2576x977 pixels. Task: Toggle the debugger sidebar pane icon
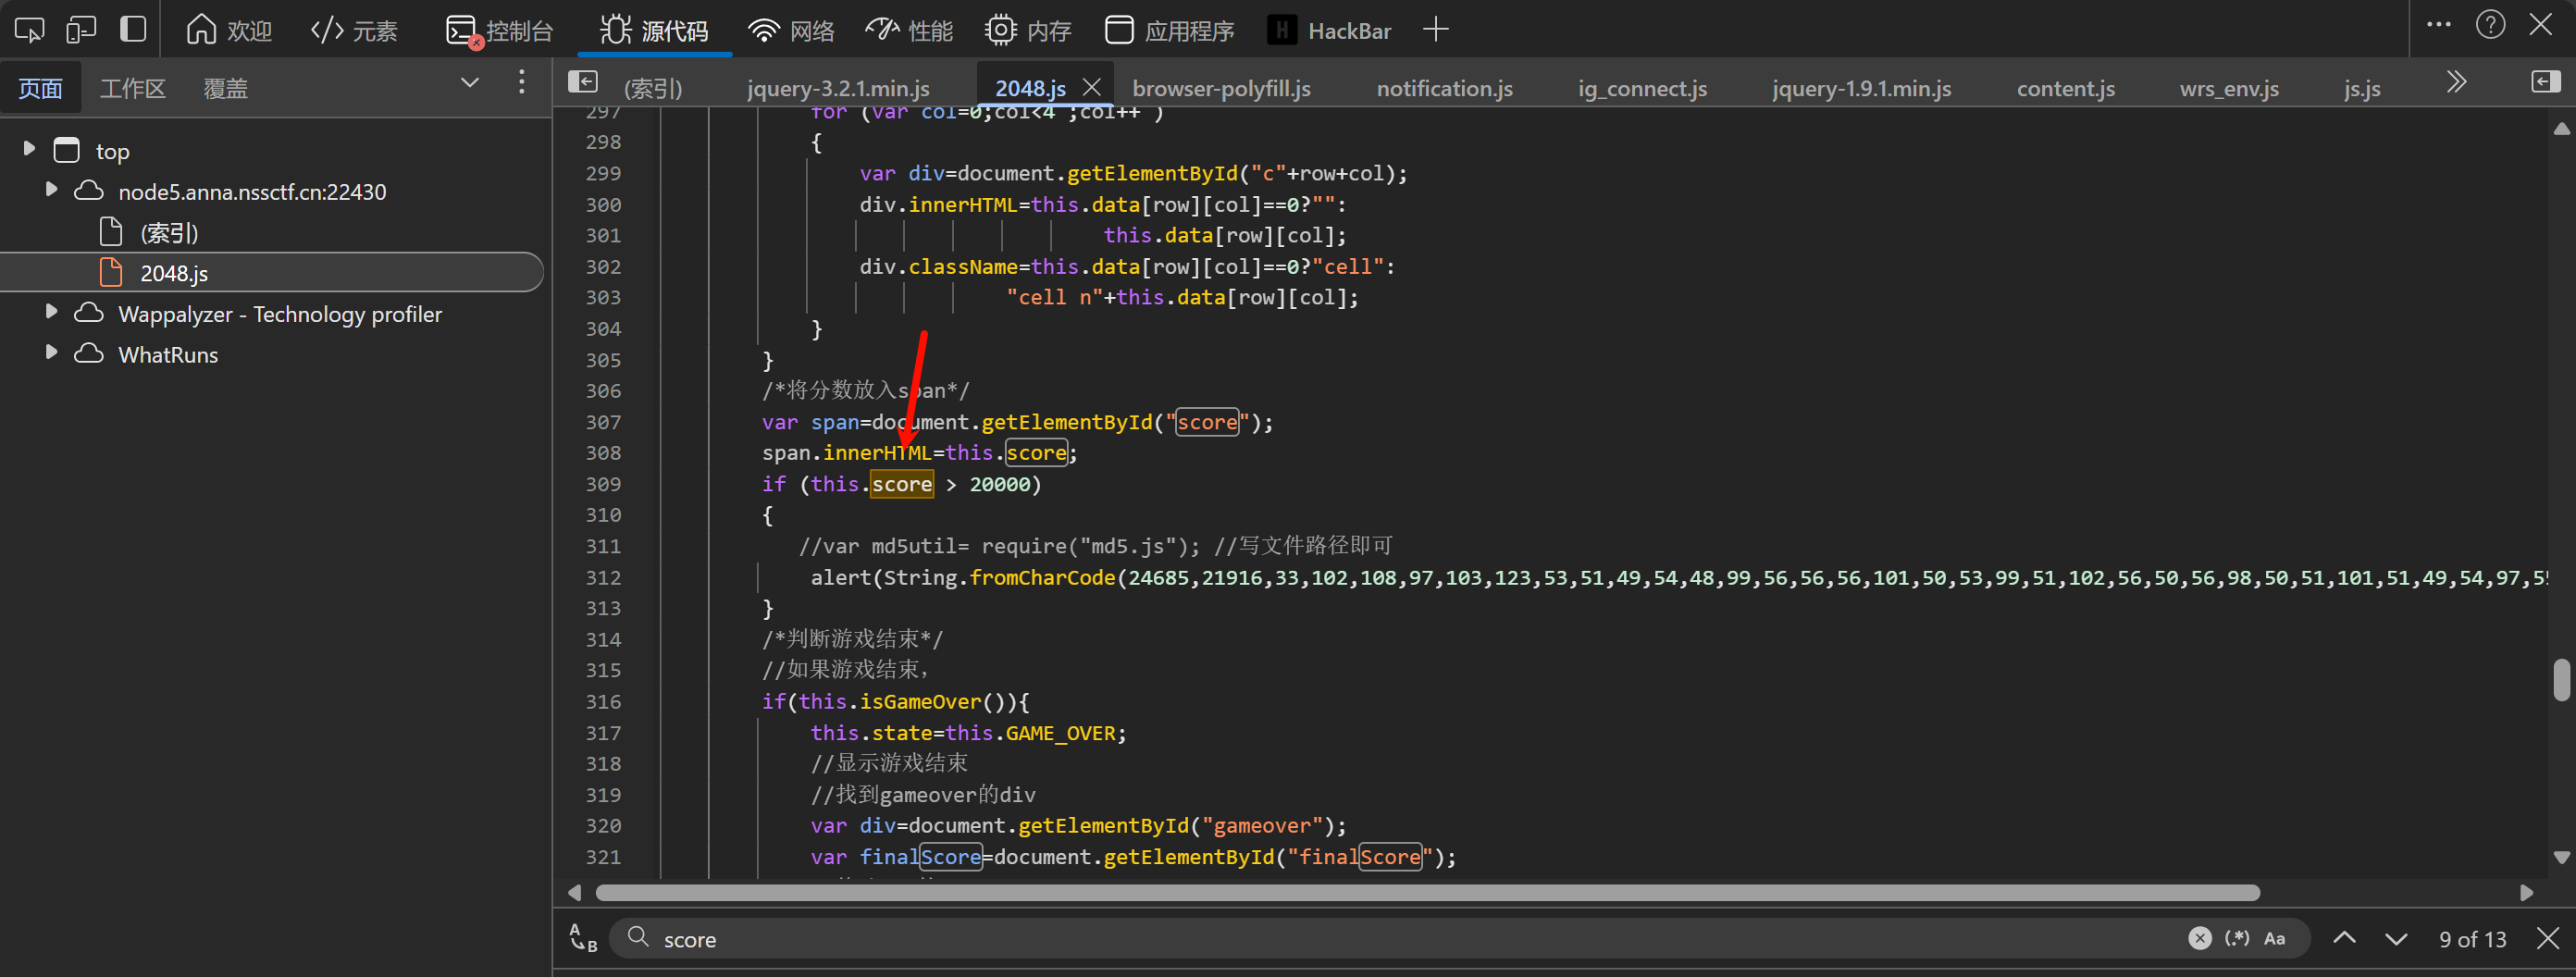[2545, 83]
